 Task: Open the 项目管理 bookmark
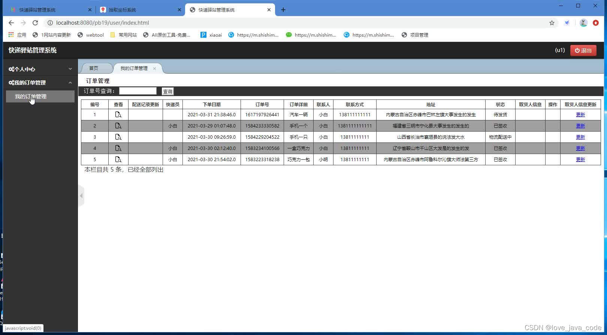[x=415, y=35]
